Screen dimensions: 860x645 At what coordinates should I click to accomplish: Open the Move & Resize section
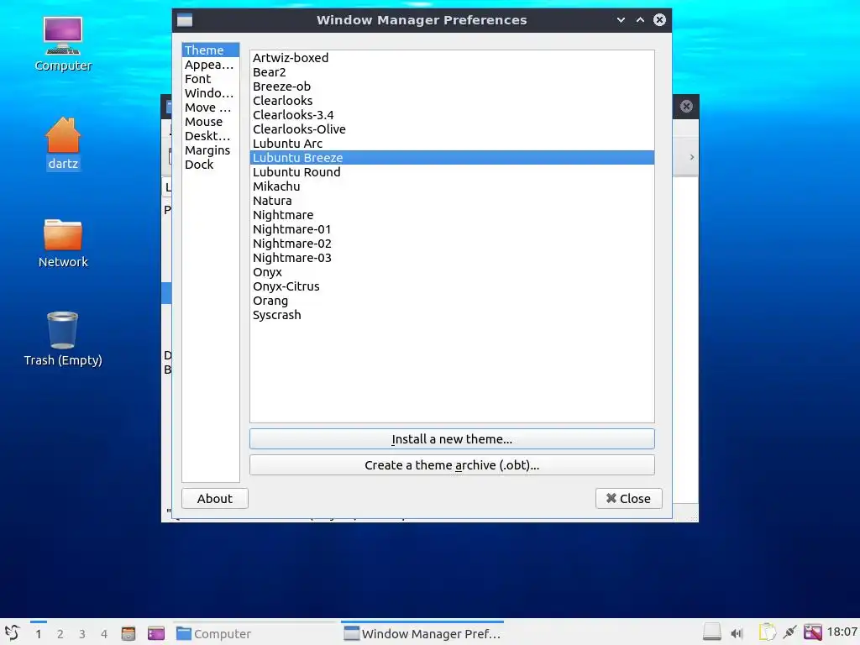click(211, 107)
